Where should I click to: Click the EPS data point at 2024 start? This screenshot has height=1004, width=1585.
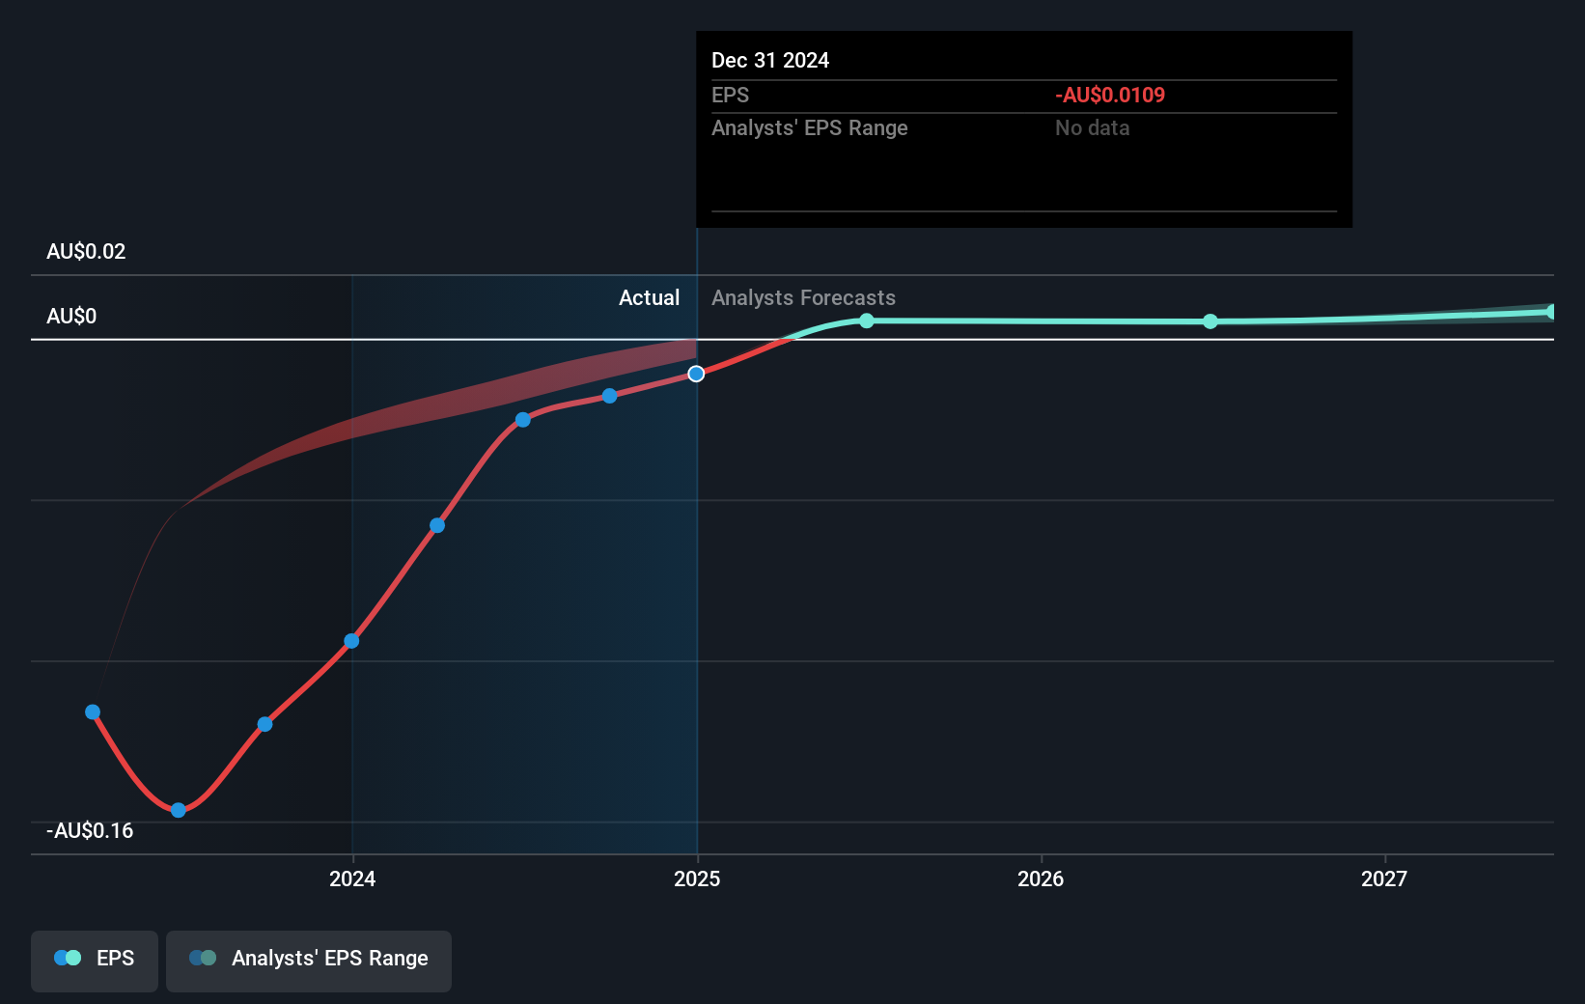coord(351,641)
